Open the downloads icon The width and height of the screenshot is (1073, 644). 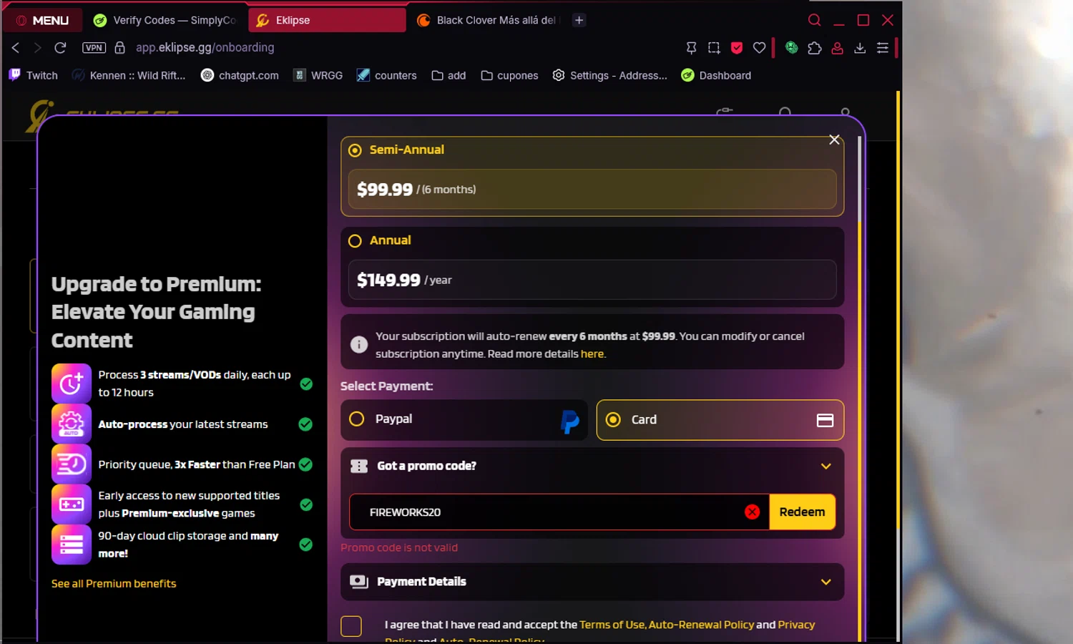point(860,47)
